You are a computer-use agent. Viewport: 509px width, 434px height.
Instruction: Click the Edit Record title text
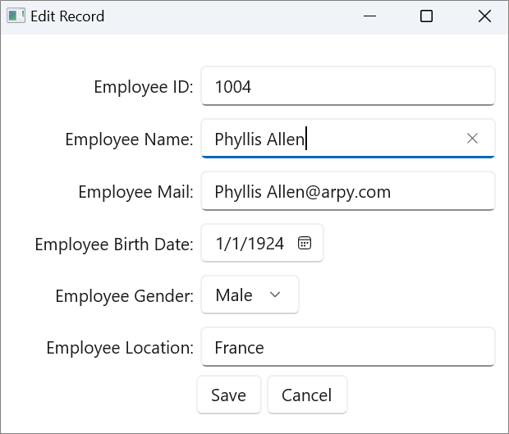67,16
